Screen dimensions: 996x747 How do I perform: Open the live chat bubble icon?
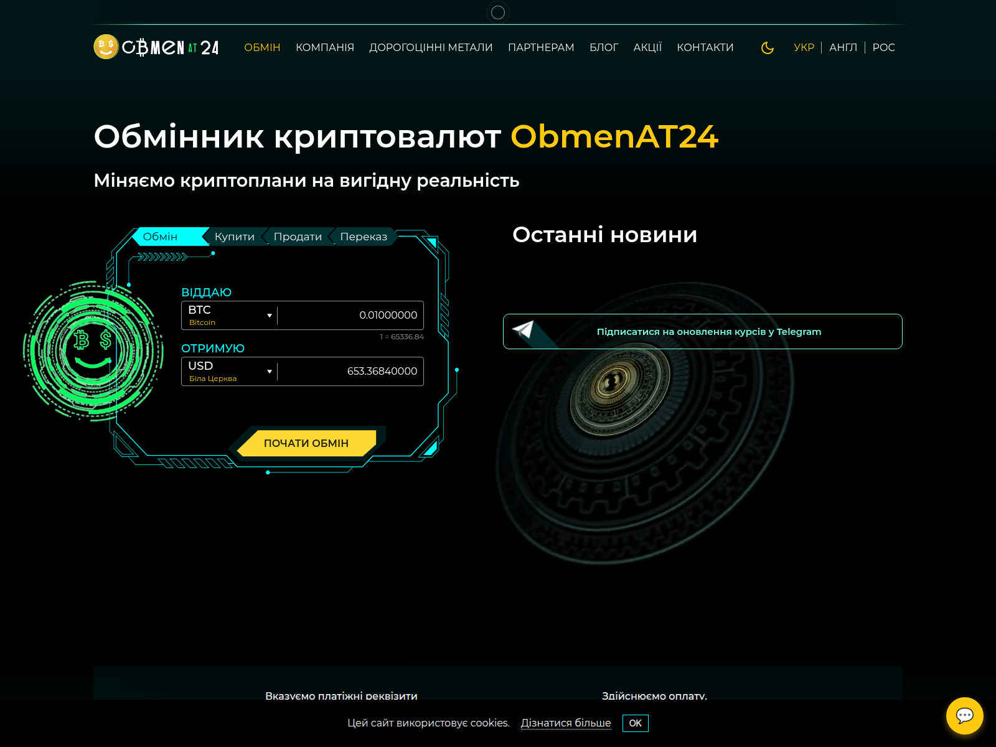pyautogui.click(x=965, y=716)
